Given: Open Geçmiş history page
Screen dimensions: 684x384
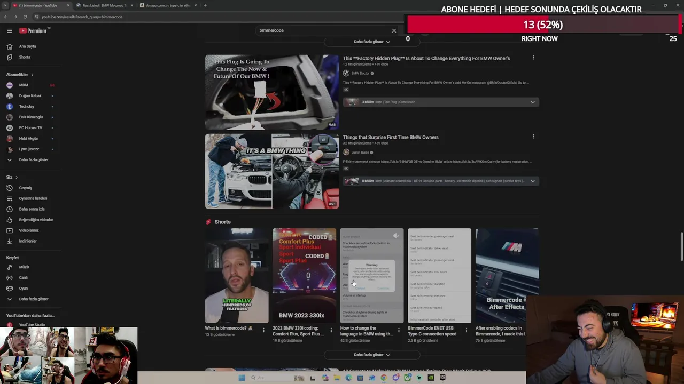Looking at the screenshot, I should (26, 188).
